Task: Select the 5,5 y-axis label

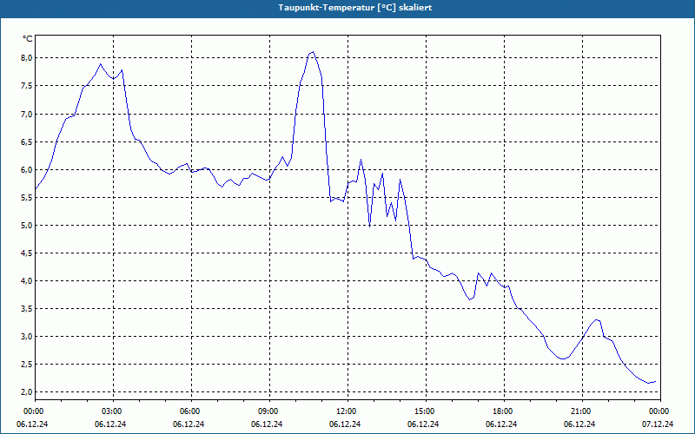Action: [26, 198]
